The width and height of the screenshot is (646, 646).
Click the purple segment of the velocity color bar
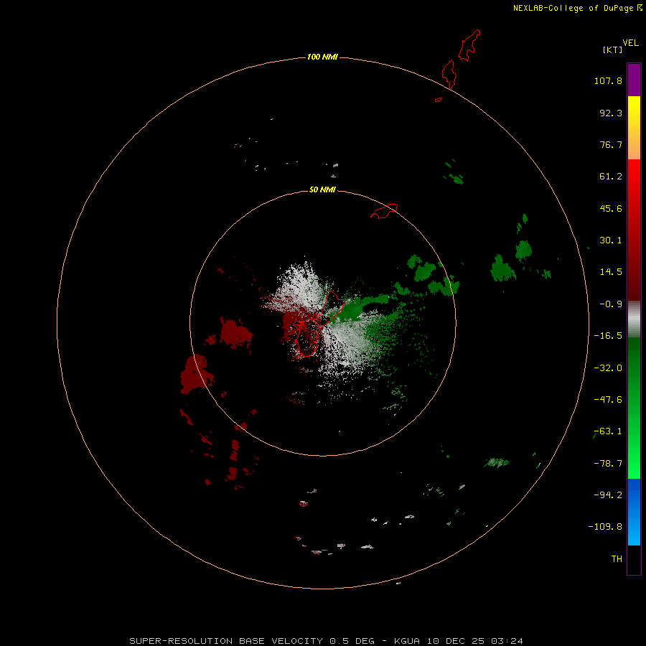(634, 80)
